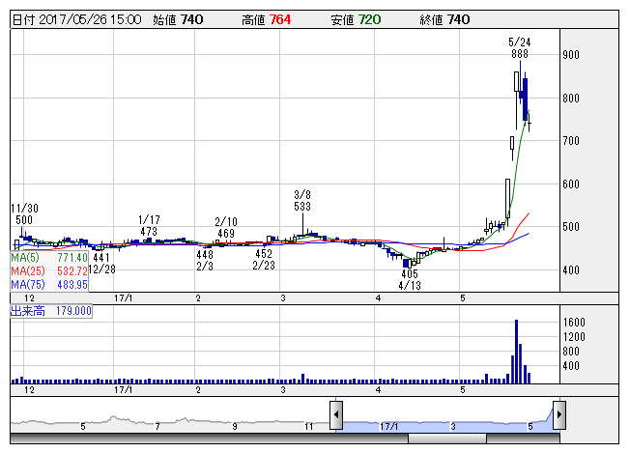Click the 5/24 peak label 888

(x=520, y=56)
